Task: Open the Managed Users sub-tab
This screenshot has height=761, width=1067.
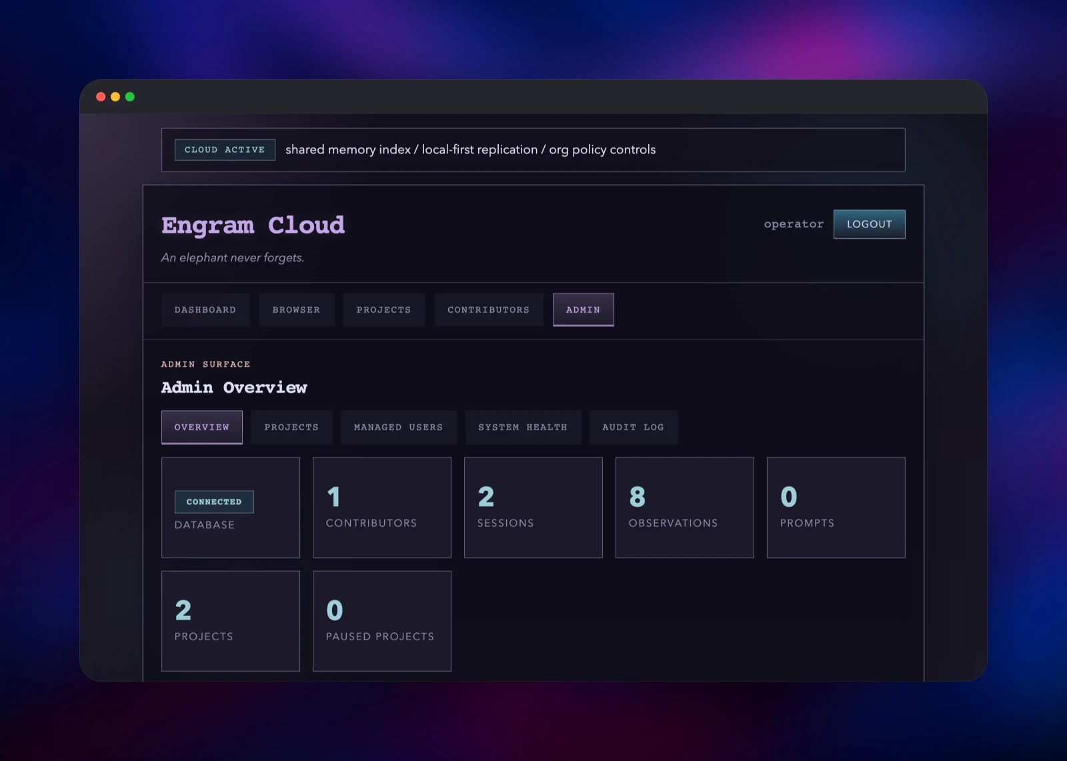Action: point(398,427)
